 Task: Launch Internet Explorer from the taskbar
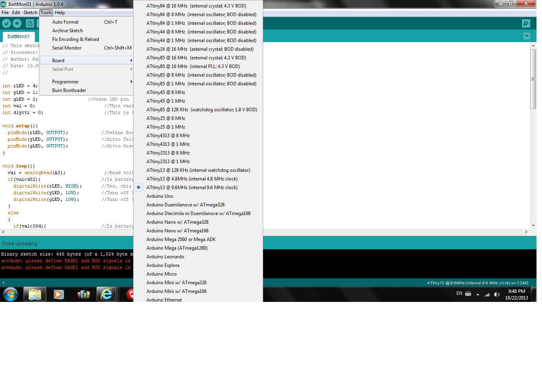[x=106, y=294]
